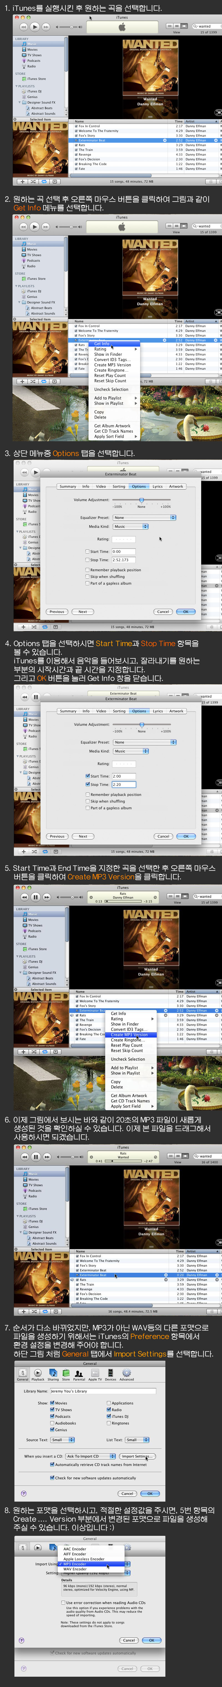This screenshot has width=222, height=1687.
Task: Select Music library icon in step 1 sidebar
Action: [x=25, y=44]
